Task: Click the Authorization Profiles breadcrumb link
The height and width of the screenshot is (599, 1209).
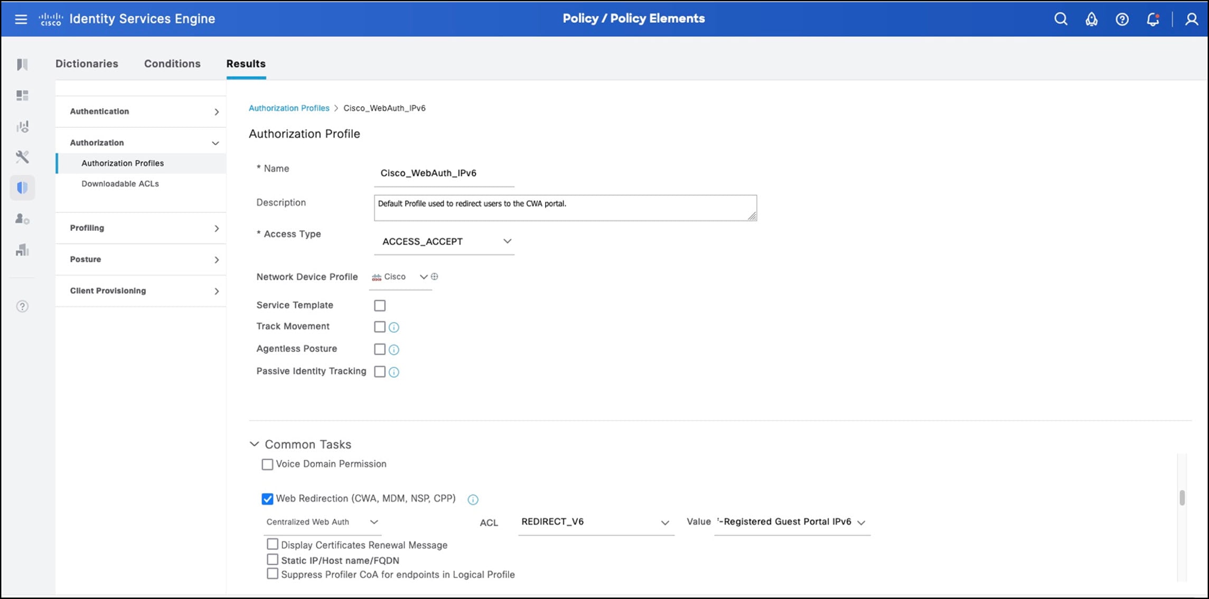Action: tap(289, 108)
